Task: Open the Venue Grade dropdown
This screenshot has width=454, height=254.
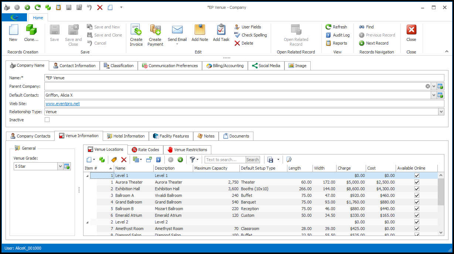Action: [60, 166]
